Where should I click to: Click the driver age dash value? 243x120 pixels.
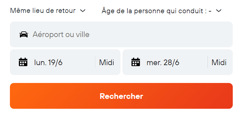pyautogui.click(x=210, y=11)
